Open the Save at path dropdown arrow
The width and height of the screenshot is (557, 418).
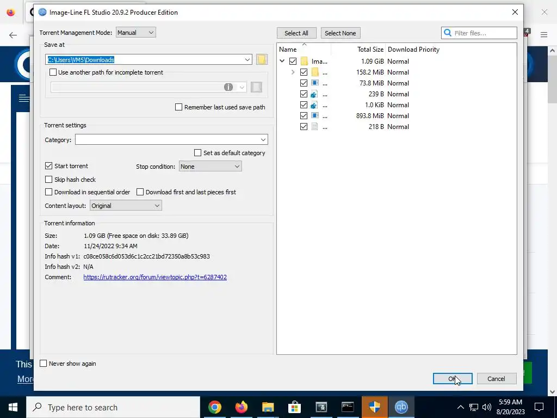coord(247,59)
